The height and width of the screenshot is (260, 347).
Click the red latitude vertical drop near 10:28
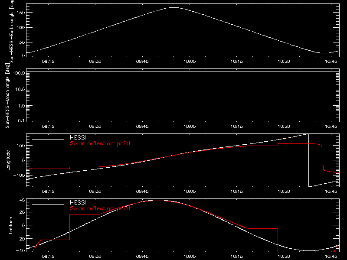(278, 240)
